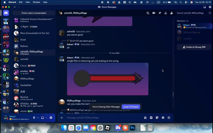Click zahstilll username on 'yea seems good'
This screenshot has height=133, width=213.
71,32
